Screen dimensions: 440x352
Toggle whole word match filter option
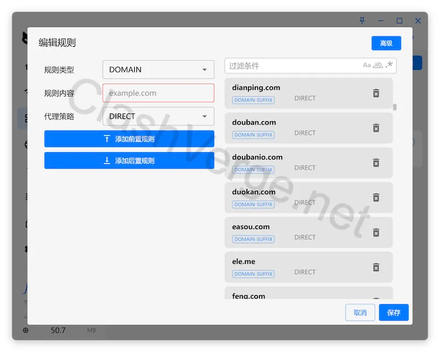(378, 65)
